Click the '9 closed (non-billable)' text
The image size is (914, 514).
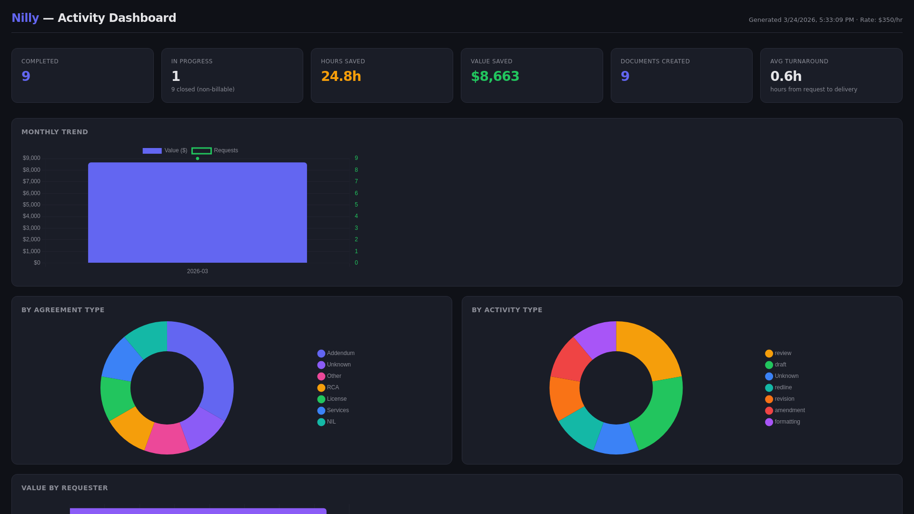pos(203,89)
